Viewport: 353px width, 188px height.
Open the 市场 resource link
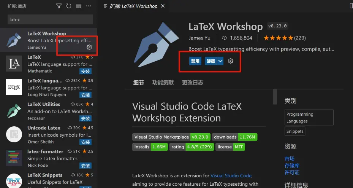coord(289,159)
